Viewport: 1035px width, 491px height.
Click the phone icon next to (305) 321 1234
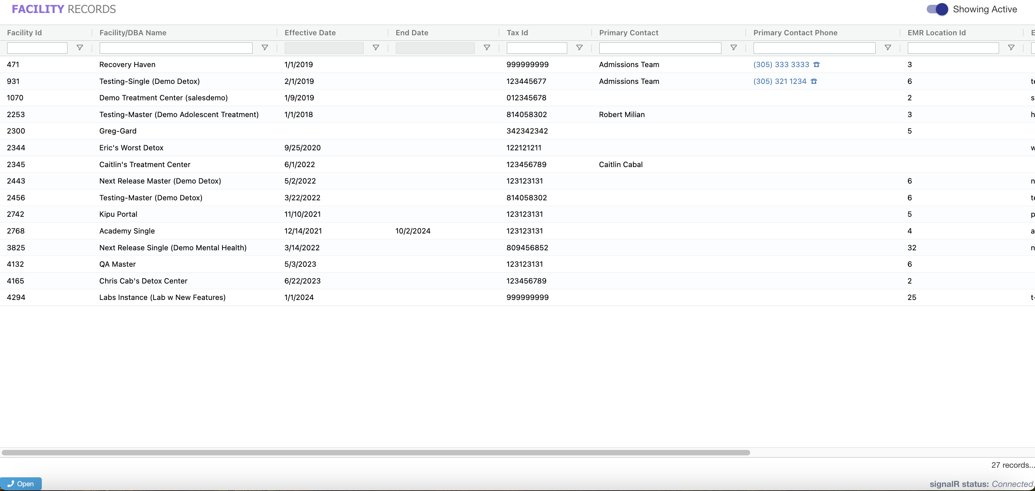(x=814, y=81)
